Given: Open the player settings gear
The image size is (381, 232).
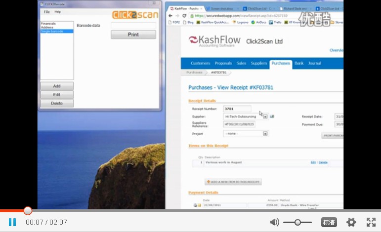Looking at the screenshot, I should pos(351,222).
